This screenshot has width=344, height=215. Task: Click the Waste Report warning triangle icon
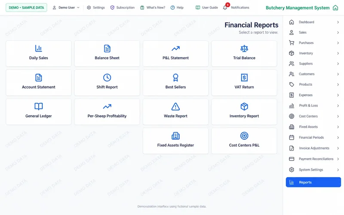click(175, 106)
